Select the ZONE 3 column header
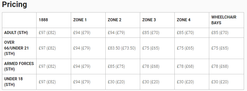Viewport: 247px width, 91px height. click(149, 20)
